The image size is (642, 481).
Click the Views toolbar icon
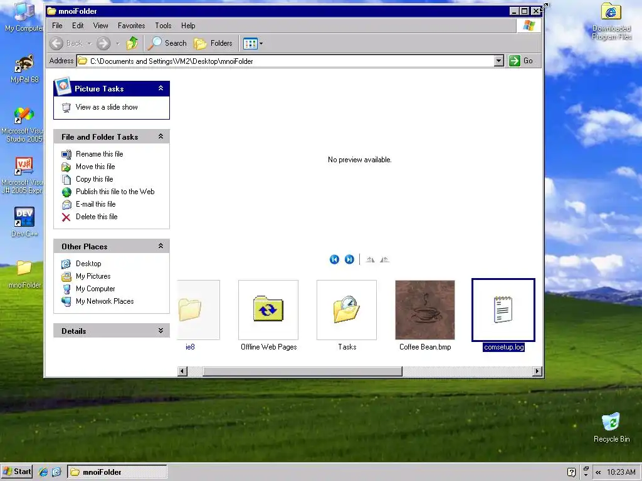250,43
